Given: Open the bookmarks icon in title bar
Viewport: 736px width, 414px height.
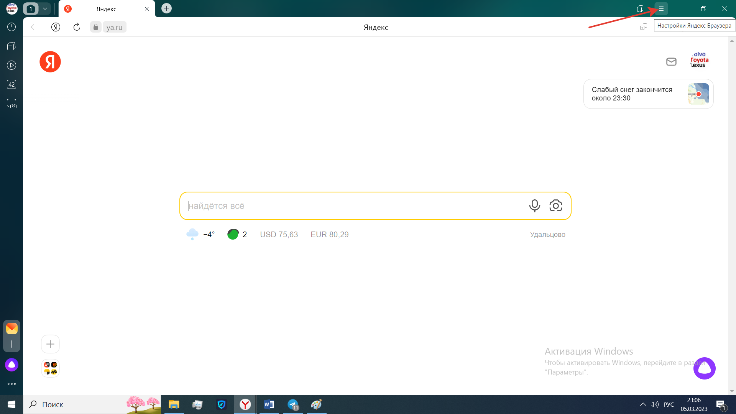Looking at the screenshot, I should pos(640,9).
